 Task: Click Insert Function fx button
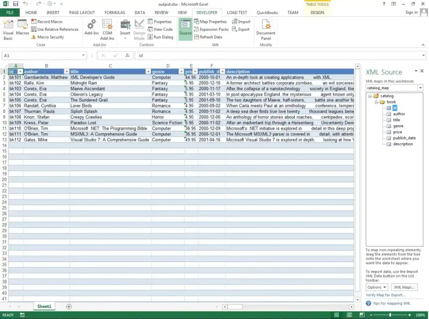pos(127,56)
